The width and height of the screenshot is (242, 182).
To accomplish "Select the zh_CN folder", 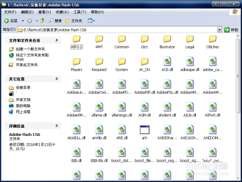I will (x=144, y=65).
